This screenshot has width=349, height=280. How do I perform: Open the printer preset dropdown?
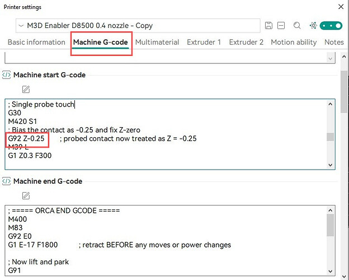[x=138, y=26]
